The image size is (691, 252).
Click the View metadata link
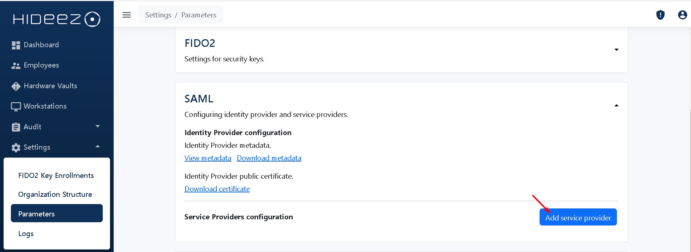[208, 158]
